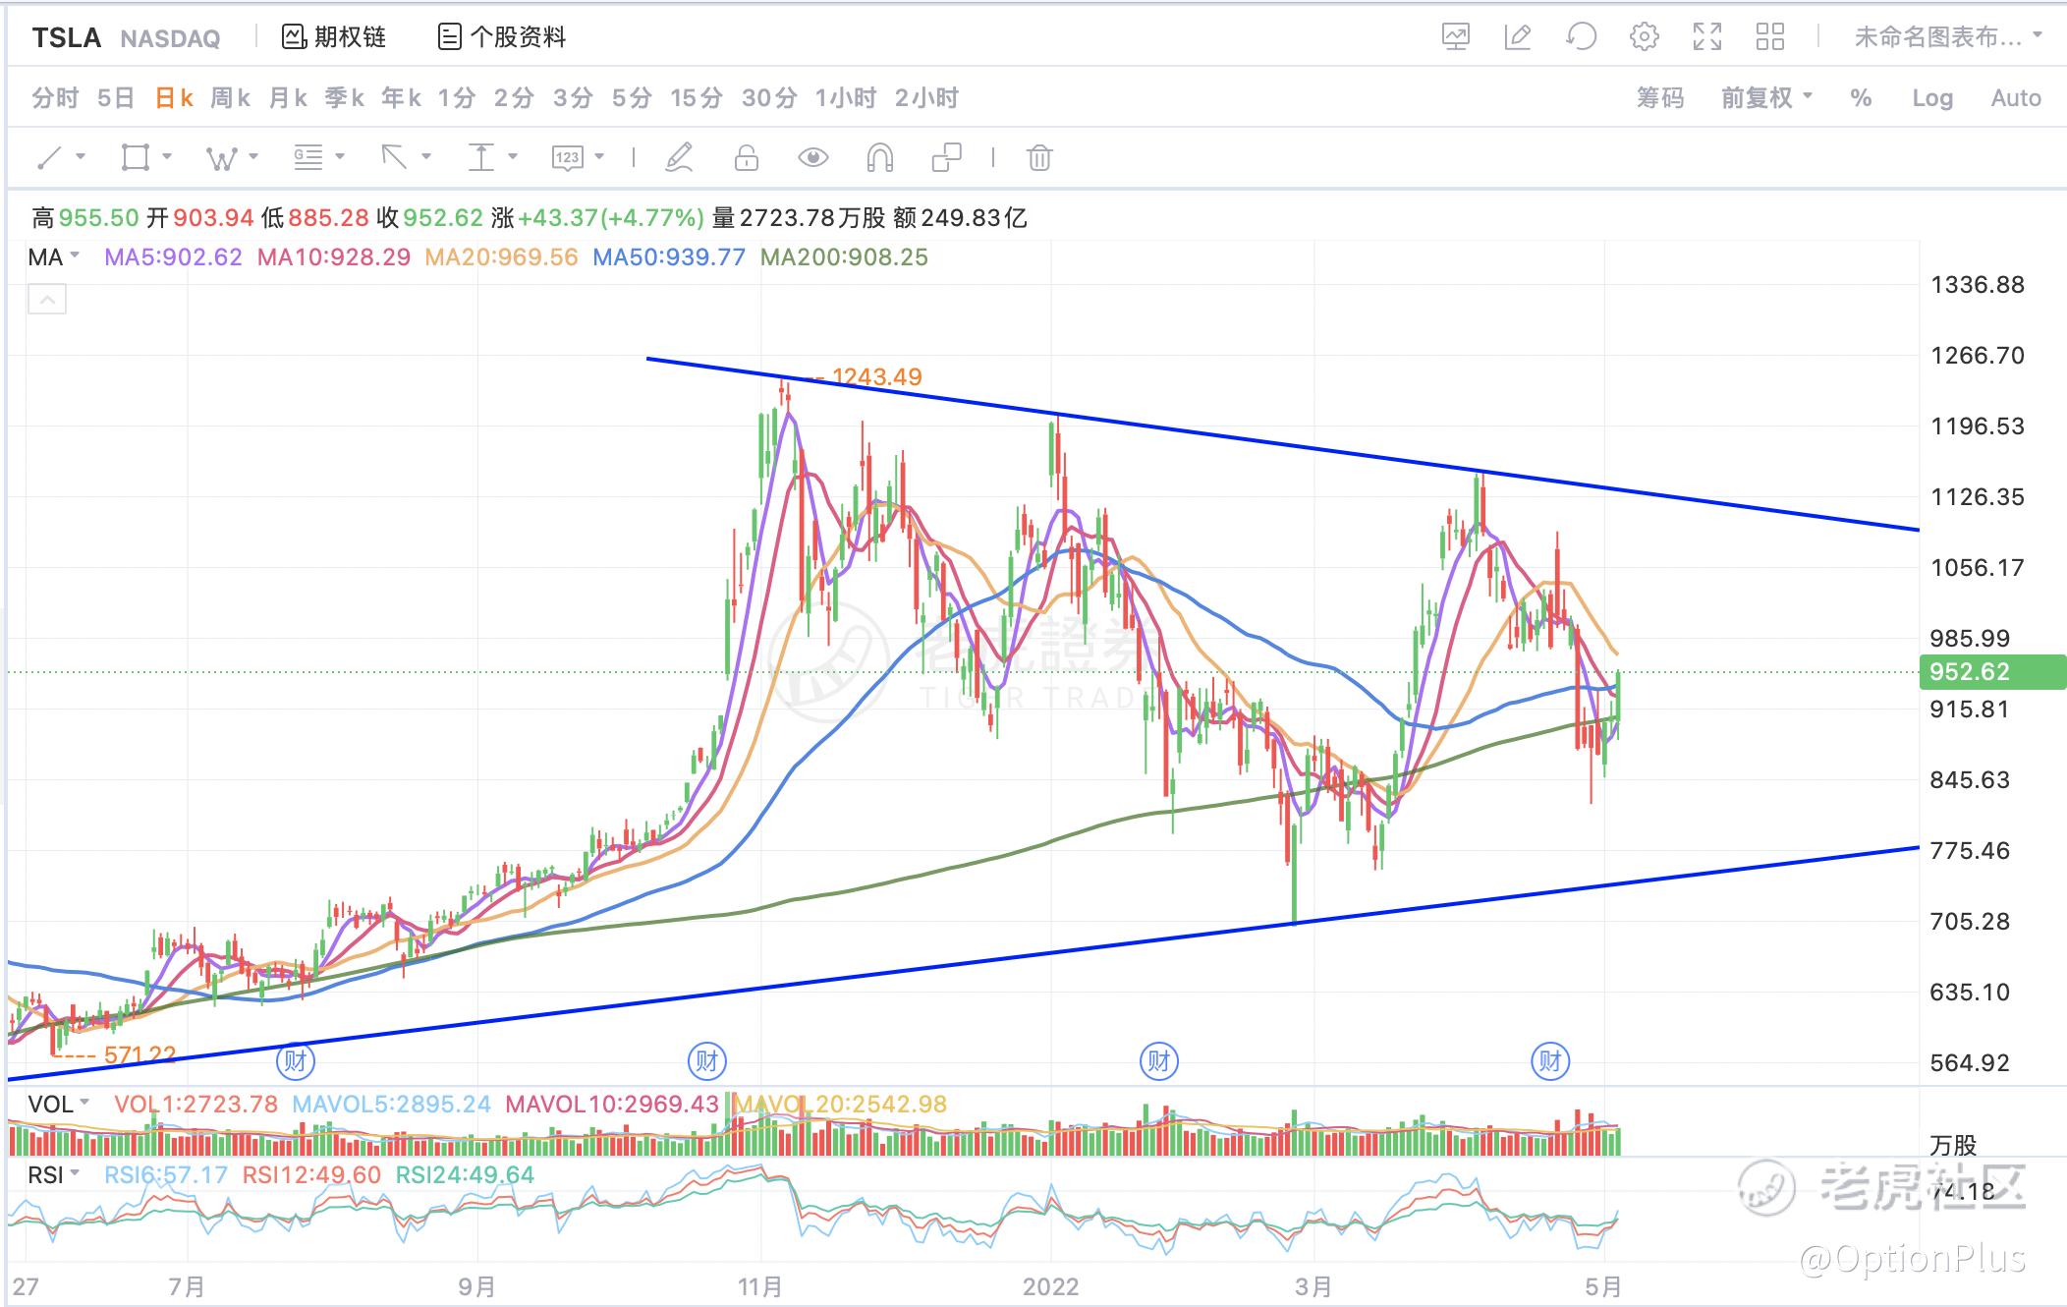This screenshot has height=1307, width=2067.
Task: Switch to 分时 intraday view
Action: pos(55,98)
